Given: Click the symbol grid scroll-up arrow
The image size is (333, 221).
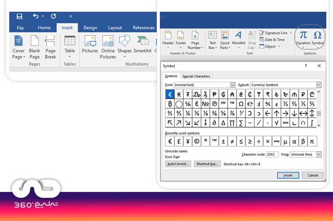Looking at the screenshot, I should (x=319, y=92).
